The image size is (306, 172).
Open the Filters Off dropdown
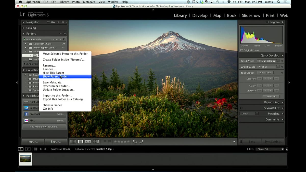(270, 149)
